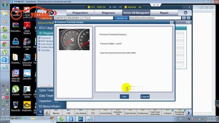This screenshot has width=219, height=123.
Task: Expand the Inspection / Test section
Action: (x=48, y=101)
